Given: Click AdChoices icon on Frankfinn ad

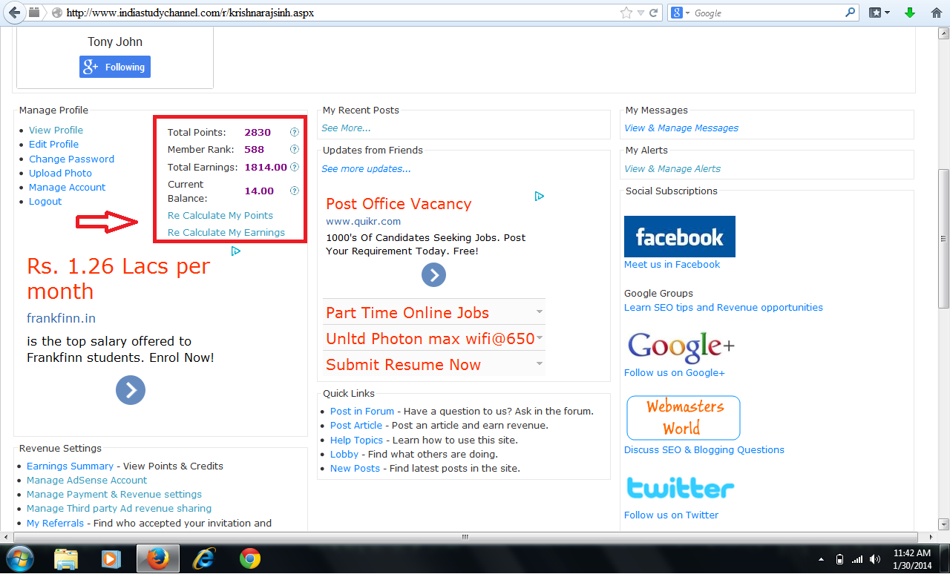Looking at the screenshot, I should coord(235,251).
